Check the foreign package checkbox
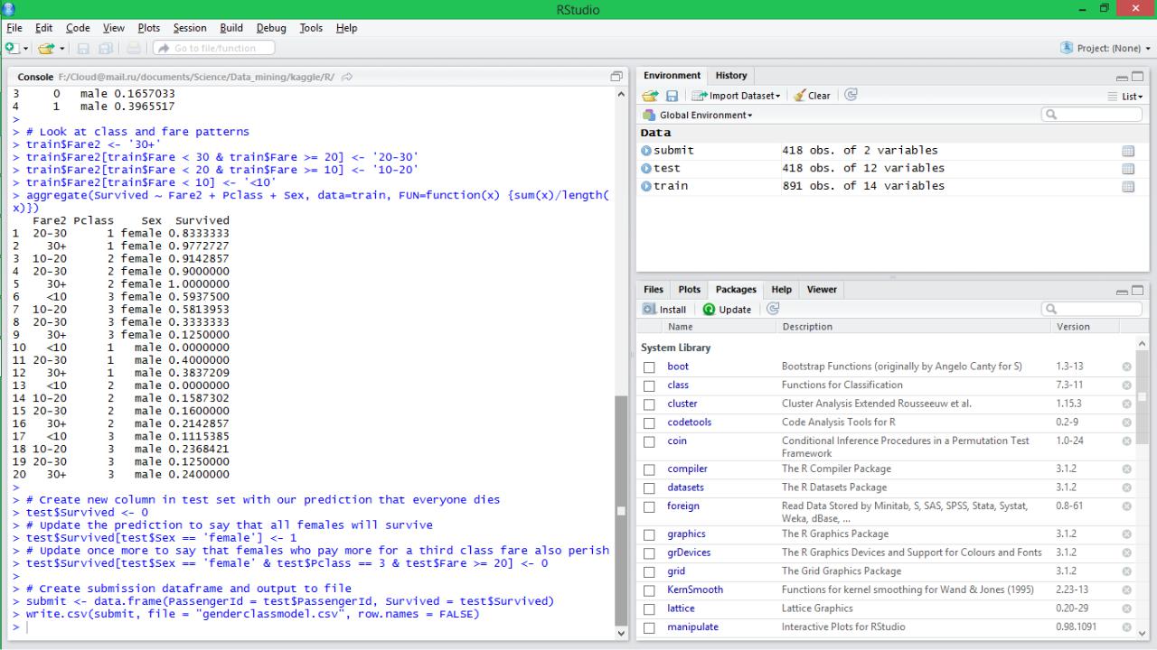 [x=649, y=507]
